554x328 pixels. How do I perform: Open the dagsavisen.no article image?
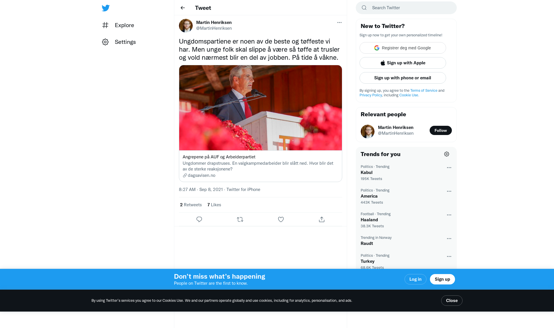261,108
